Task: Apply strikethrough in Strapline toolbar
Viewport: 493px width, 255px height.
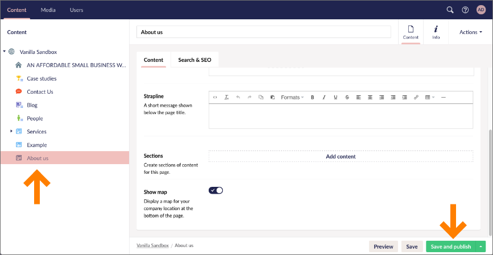Action: pyautogui.click(x=347, y=97)
